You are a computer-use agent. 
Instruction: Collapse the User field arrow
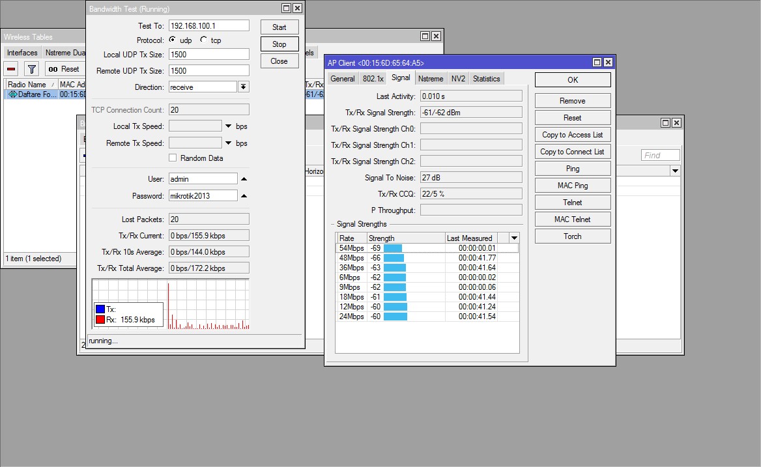pyautogui.click(x=244, y=178)
